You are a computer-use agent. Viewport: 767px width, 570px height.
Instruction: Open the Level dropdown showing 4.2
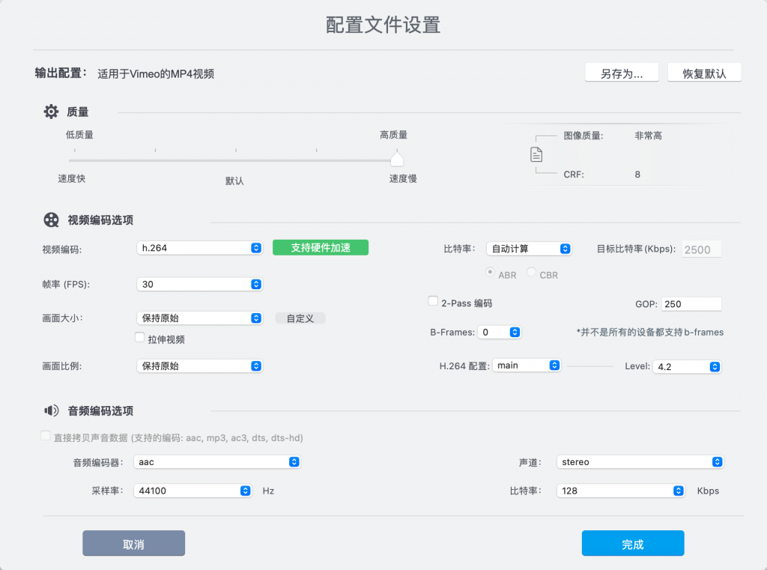pyautogui.click(x=687, y=366)
